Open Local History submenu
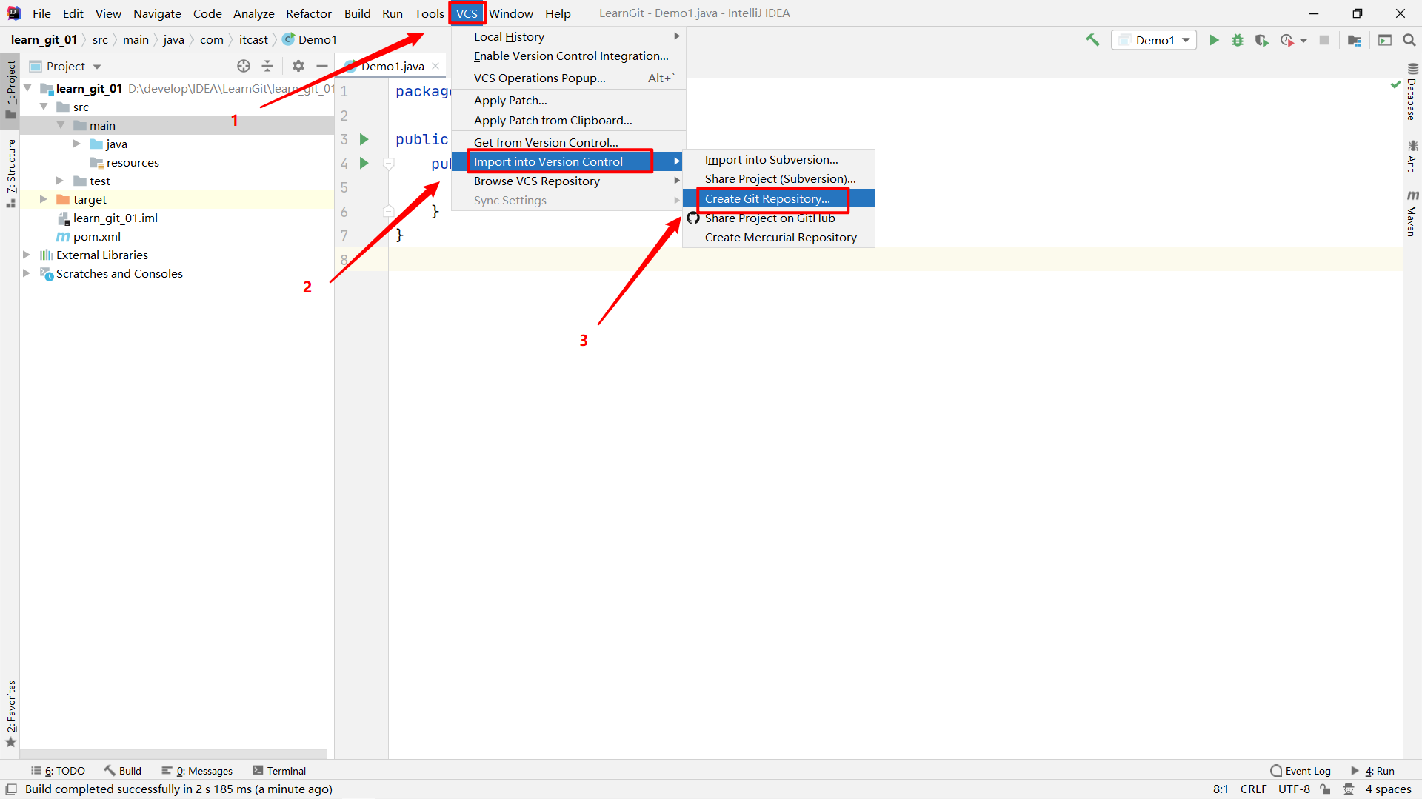This screenshot has height=799, width=1422. tap(569, 36)
